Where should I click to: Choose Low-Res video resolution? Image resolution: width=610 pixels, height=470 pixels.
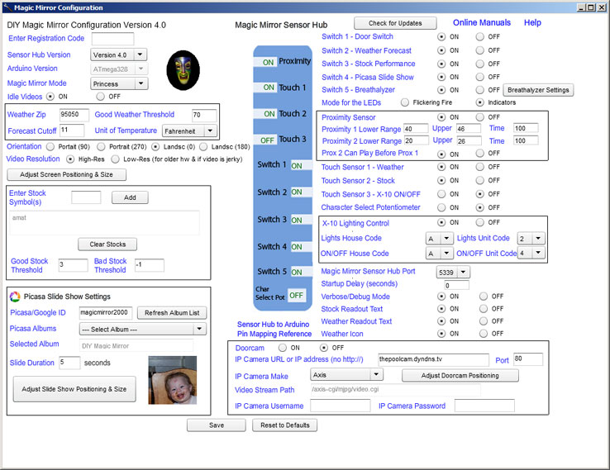pos(115,159)
